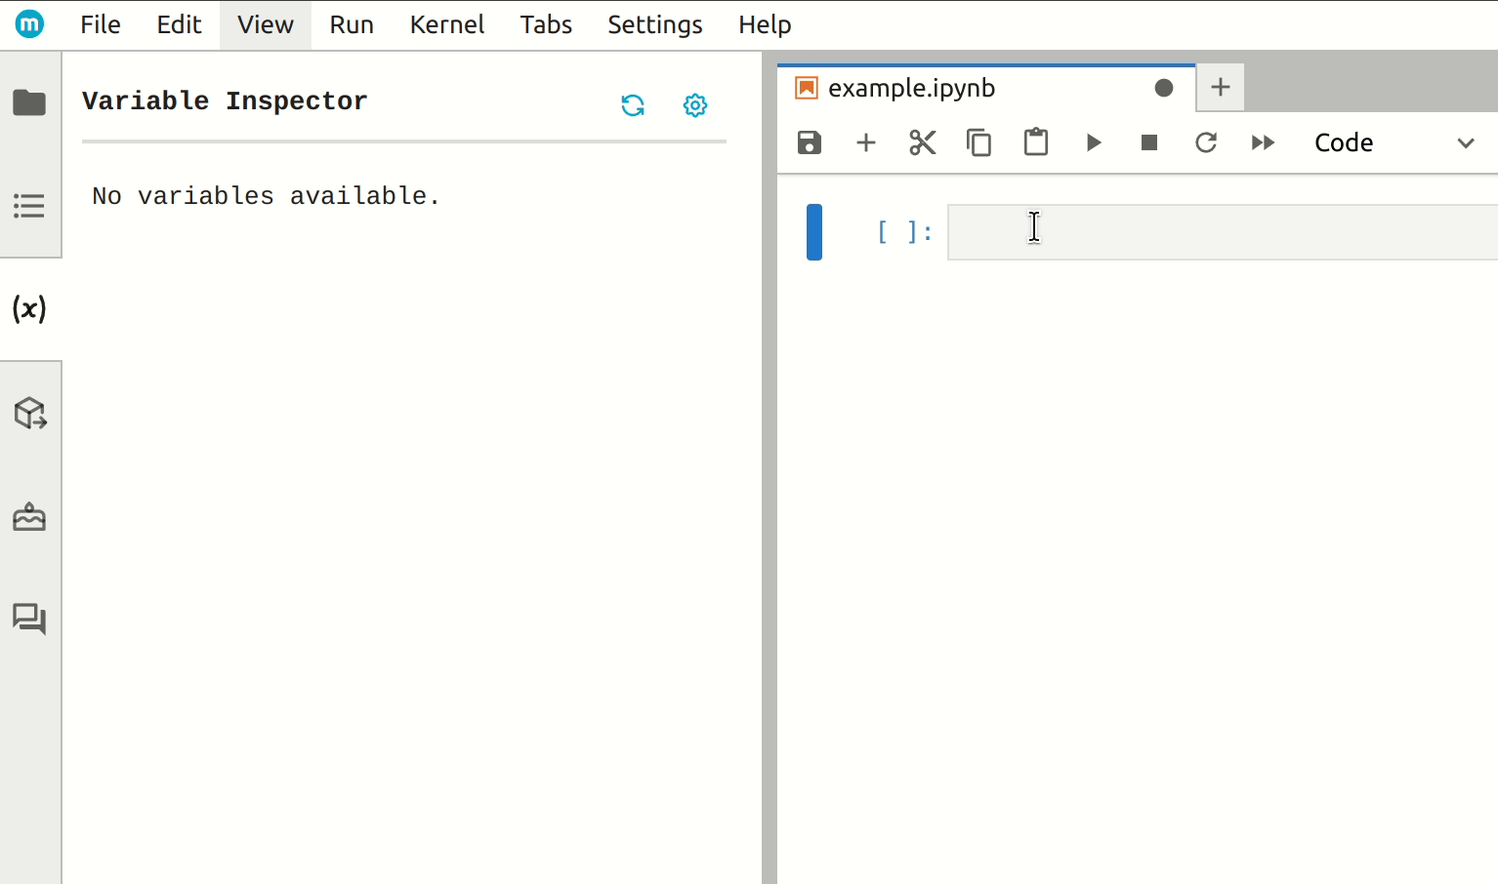Open the Kernel menu
The image size is (1498, 884).
tap(446, 24)
